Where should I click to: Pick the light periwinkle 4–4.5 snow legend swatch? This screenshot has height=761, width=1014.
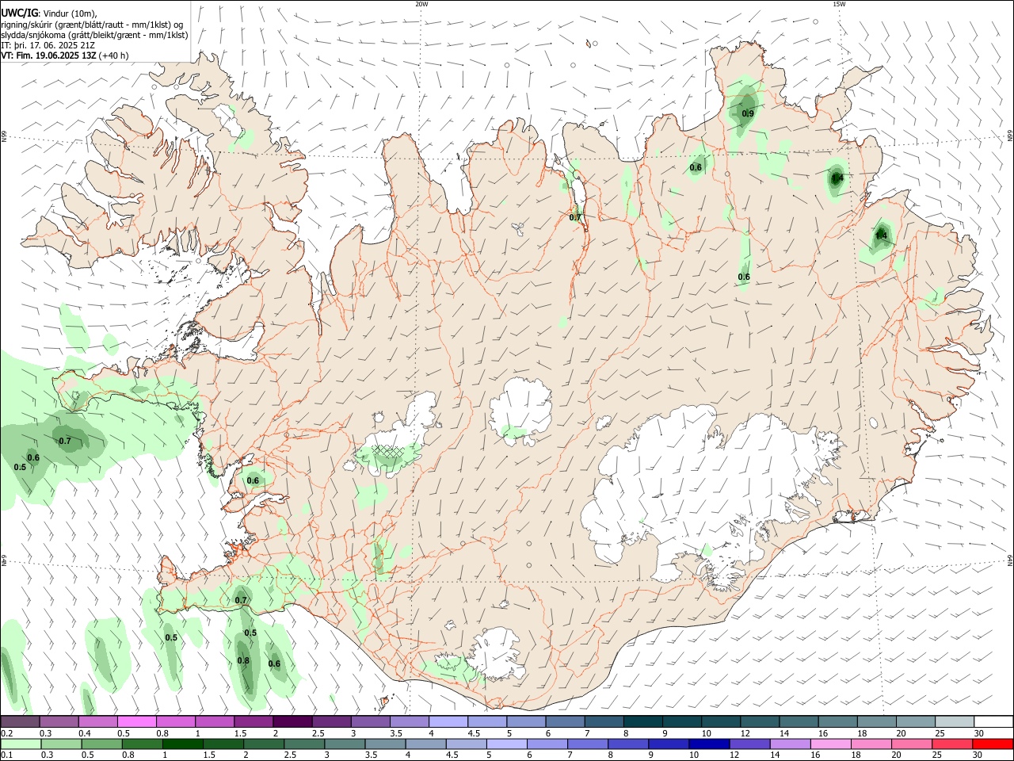tap(448, 722)
